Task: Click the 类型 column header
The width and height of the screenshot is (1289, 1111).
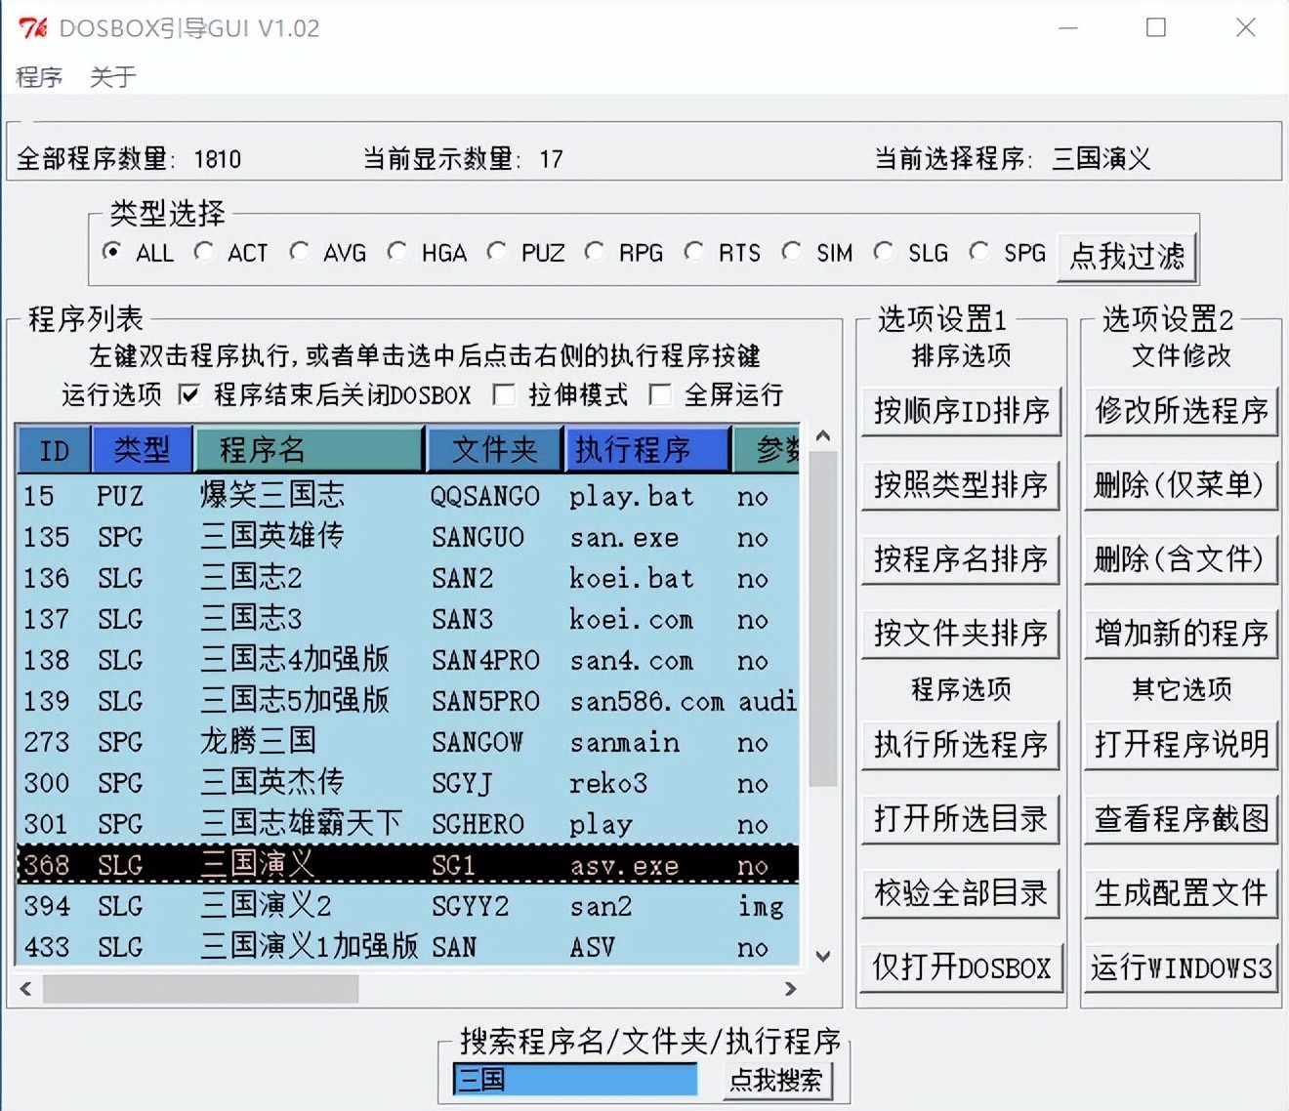Action: [x=142, y=450]
